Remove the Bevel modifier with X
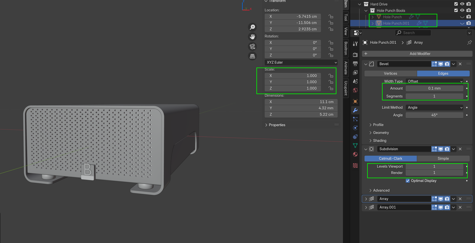 pos(460,64)
